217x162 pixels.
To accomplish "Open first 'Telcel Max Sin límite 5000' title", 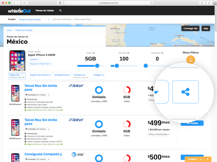I will [41, 87].
